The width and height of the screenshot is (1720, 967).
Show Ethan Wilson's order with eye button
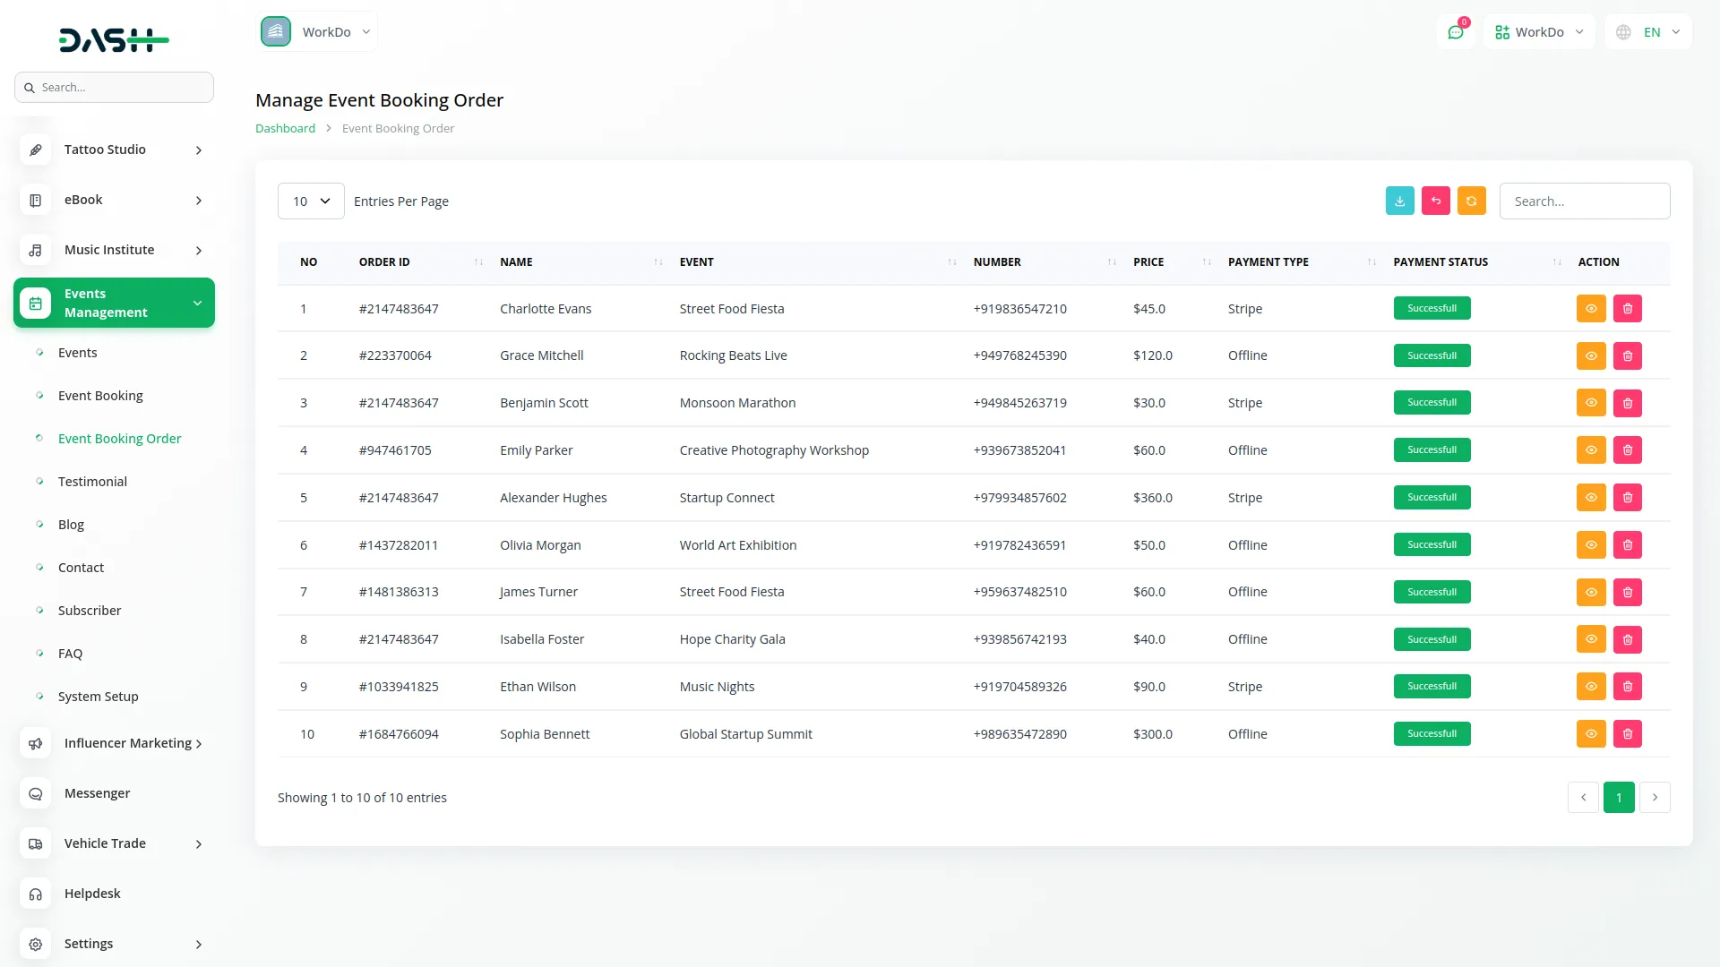point(1590,687)
